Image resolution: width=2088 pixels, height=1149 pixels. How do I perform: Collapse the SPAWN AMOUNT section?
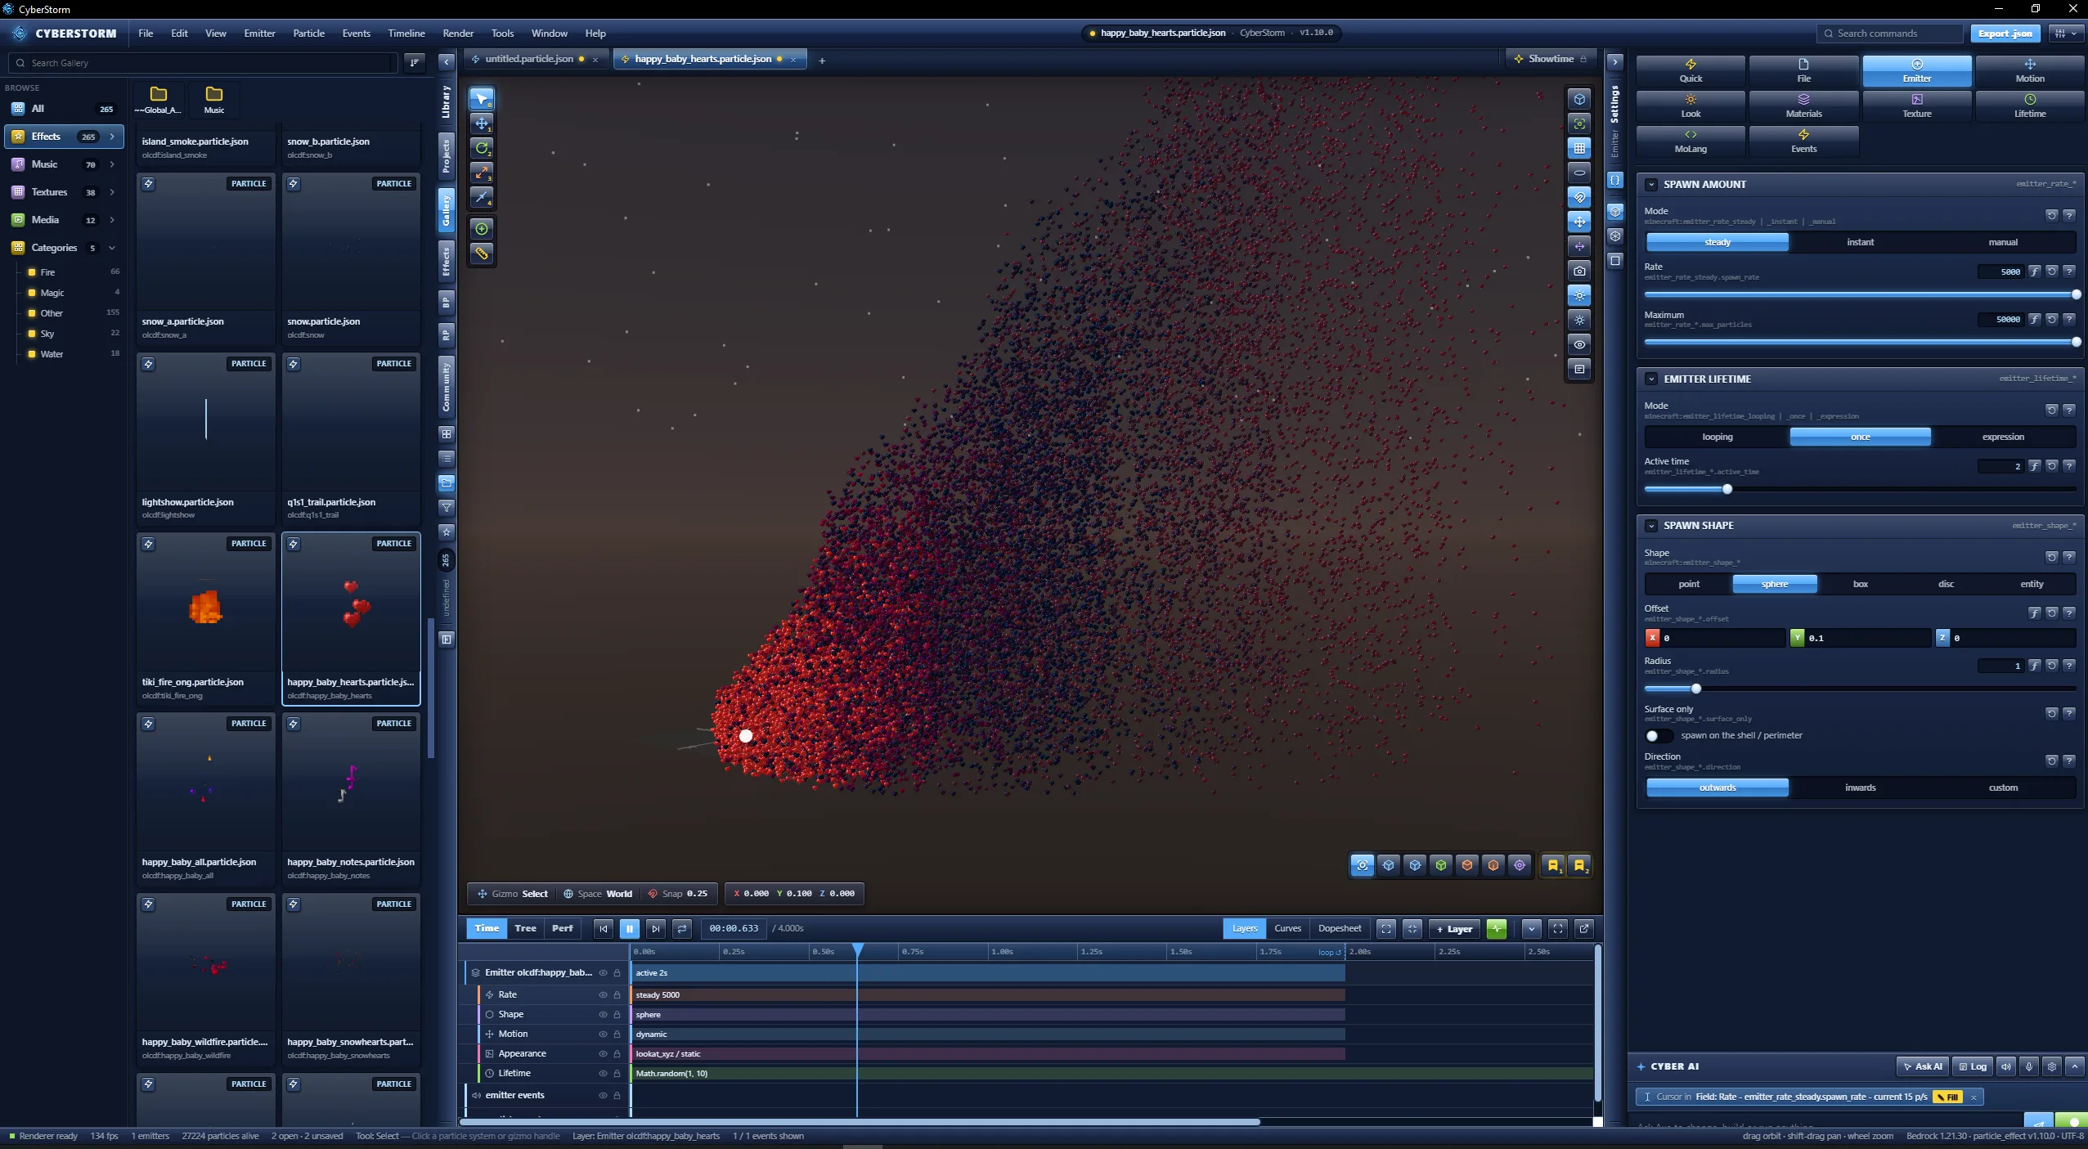pyautogui.click(x=1651, y=185)
